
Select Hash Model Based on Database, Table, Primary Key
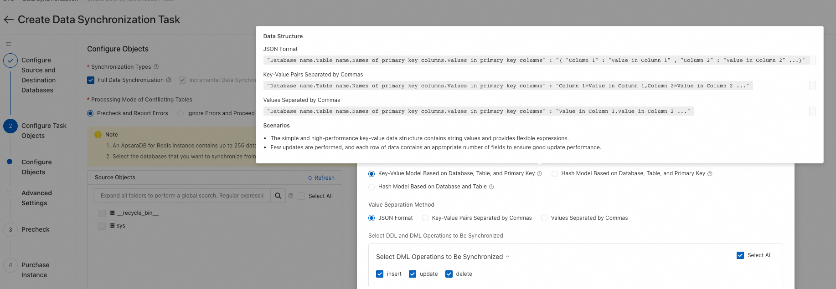[x=555, y=174]
